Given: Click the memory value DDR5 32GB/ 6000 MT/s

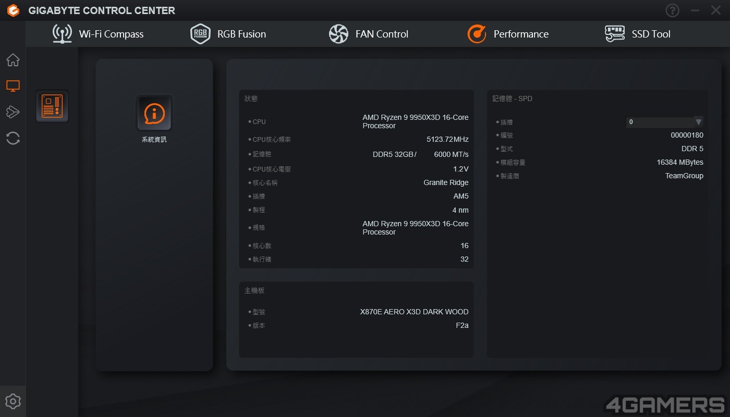Looking at the screenshot, I should 420,154.
